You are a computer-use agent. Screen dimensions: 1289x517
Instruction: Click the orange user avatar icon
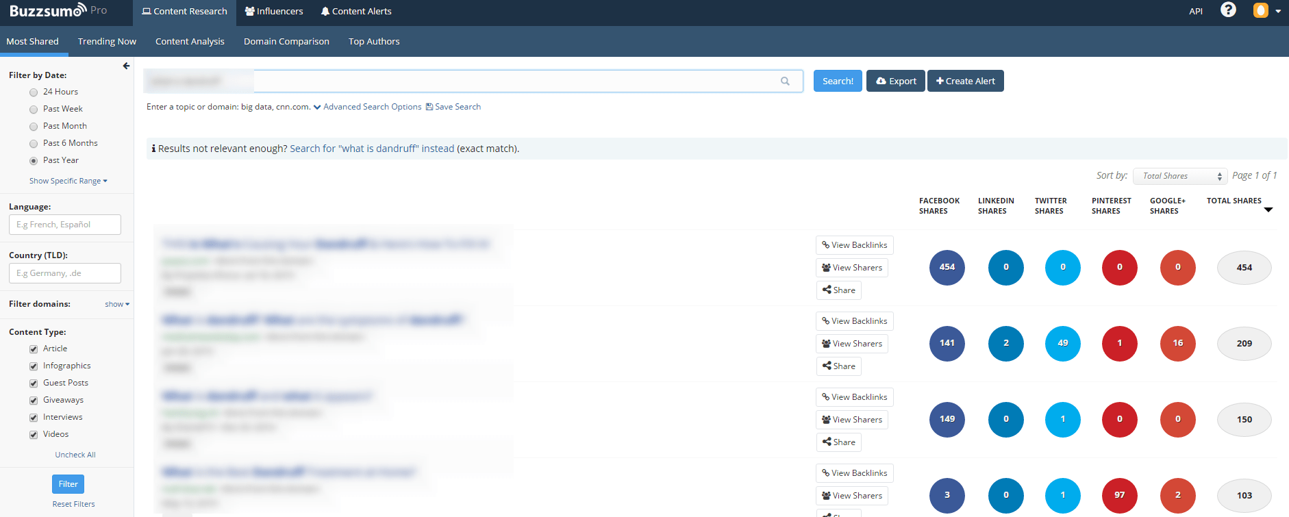pyautogui.click(x=1260, y=11)
